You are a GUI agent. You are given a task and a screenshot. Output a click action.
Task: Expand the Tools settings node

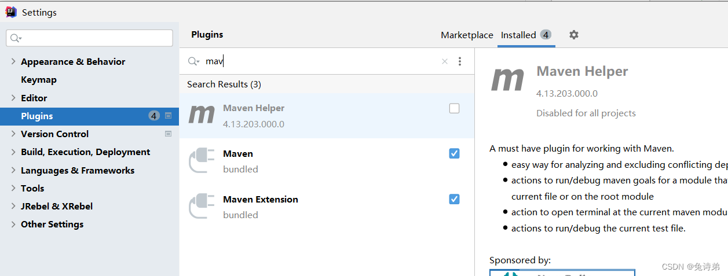[13, 188]
